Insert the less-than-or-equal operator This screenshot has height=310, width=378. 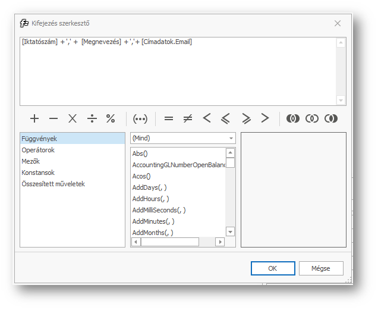click(226, 118)
